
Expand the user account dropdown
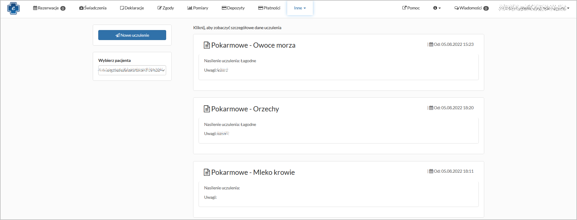point(534,8)
